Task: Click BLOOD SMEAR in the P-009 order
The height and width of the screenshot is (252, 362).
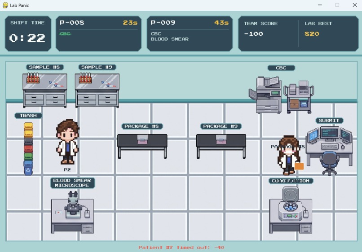Action: [170, 39]
